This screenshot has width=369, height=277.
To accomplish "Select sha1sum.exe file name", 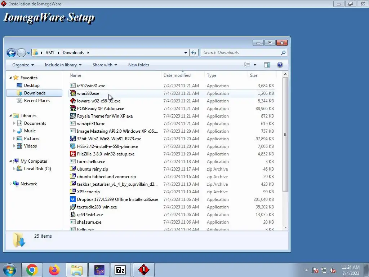I will tap(89, 222).
